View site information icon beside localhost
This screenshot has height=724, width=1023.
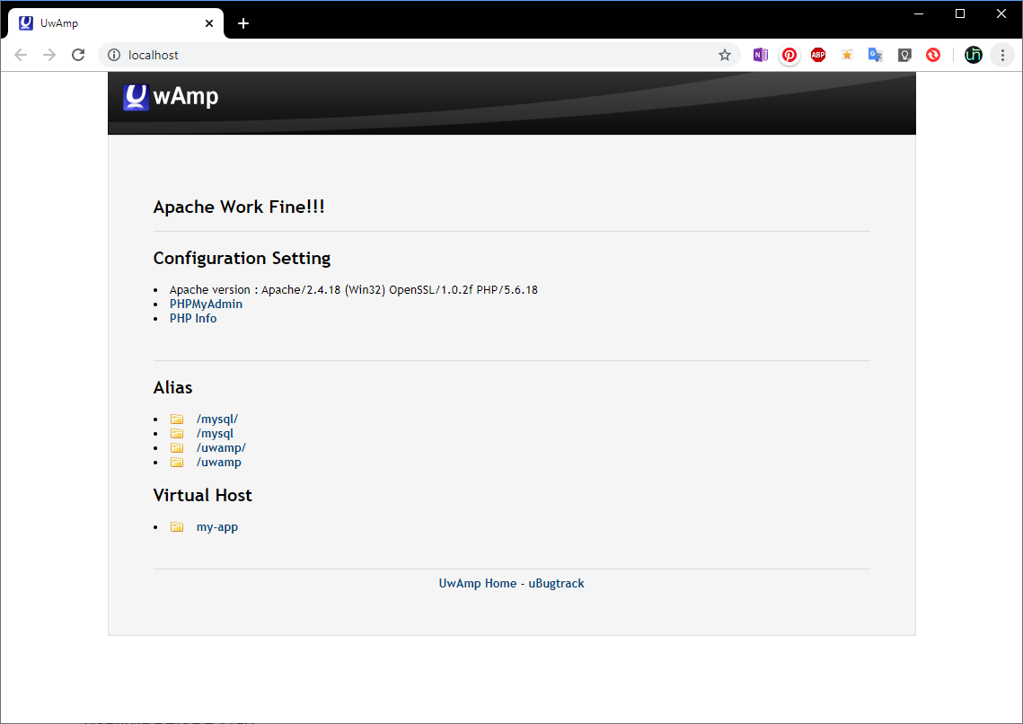(x=114, y=55)
